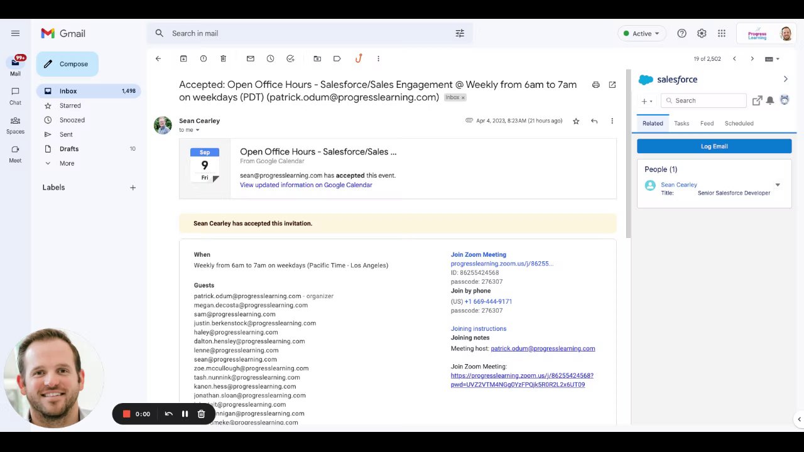Go back to inbox with back arrow
This screenshot has width=804, height=452.
pos(158,58)
